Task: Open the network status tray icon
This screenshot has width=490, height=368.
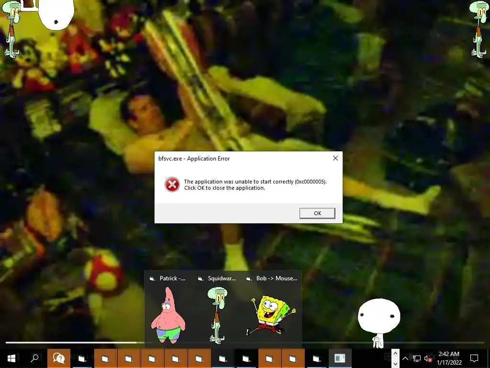Action: click(x=417, y=358)
